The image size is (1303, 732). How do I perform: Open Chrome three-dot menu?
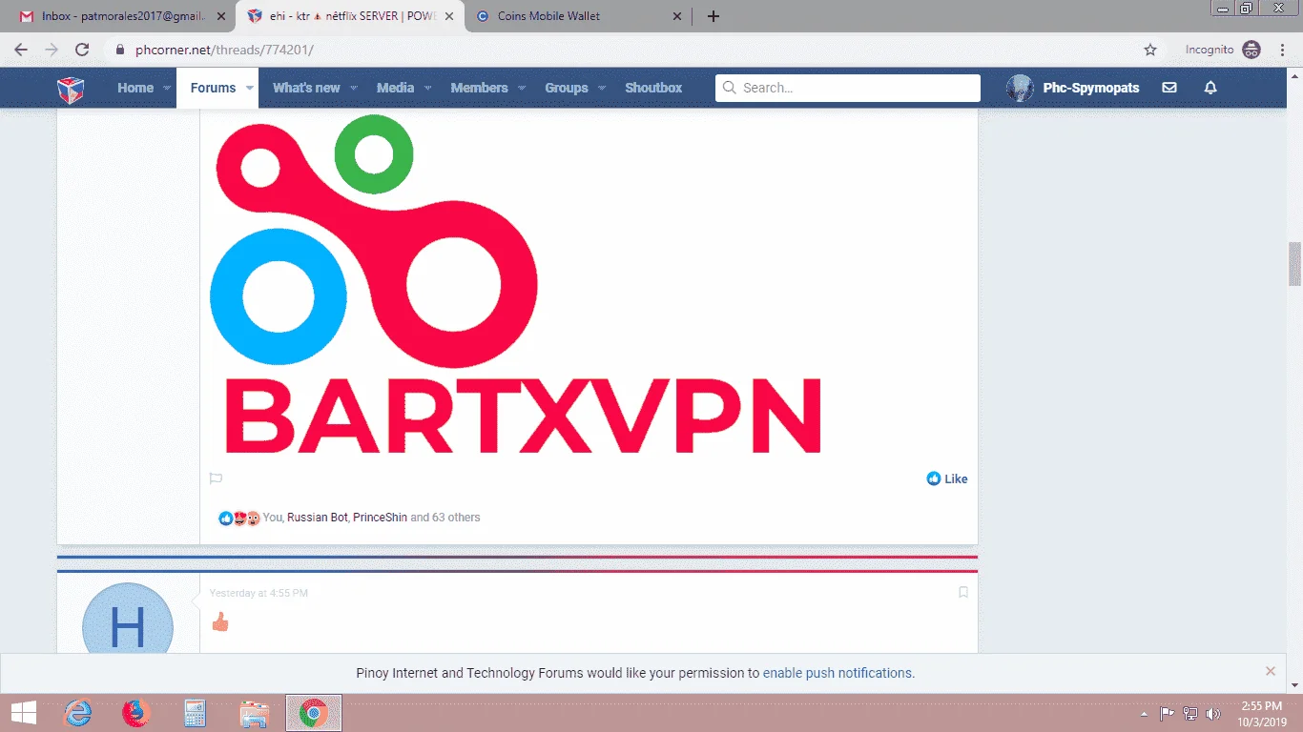click(1282, 50)
